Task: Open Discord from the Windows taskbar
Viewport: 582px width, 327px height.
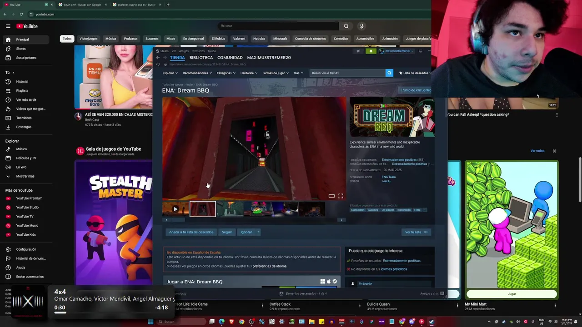Action: [412, 322]
